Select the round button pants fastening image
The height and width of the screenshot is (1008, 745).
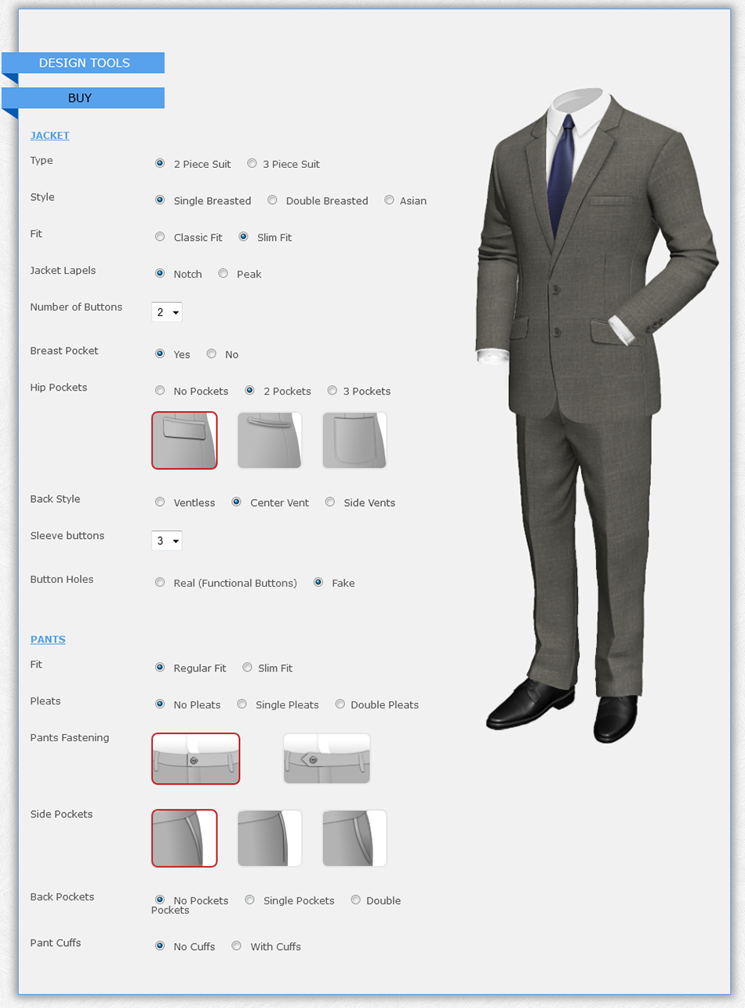[x=195, y=759]
